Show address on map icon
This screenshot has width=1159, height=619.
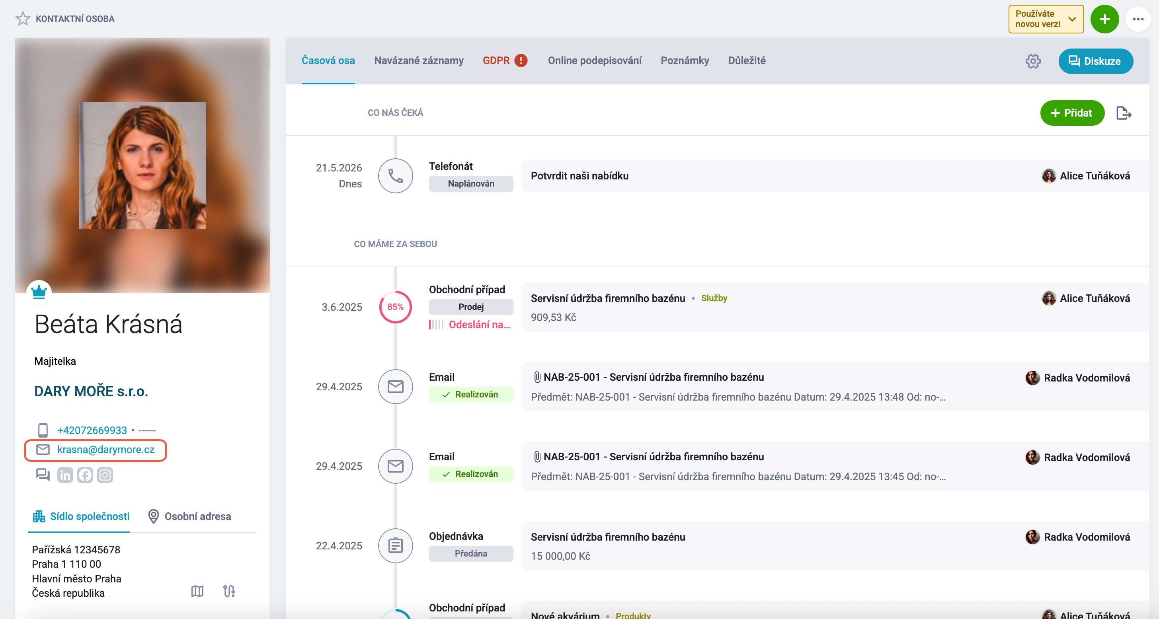[197, 591]
